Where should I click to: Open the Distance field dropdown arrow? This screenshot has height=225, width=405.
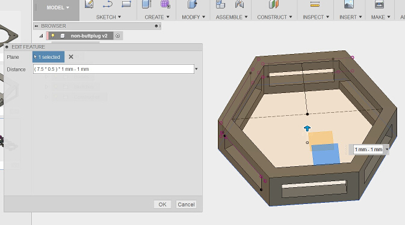[196, 69]
